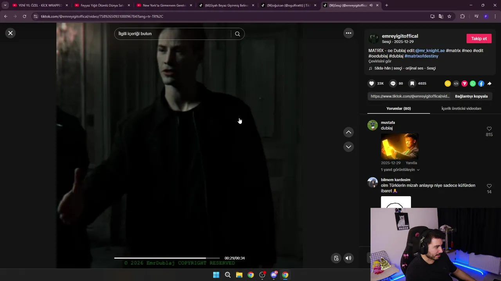Mute the active tab via its speaker icon

click(371, 5)
